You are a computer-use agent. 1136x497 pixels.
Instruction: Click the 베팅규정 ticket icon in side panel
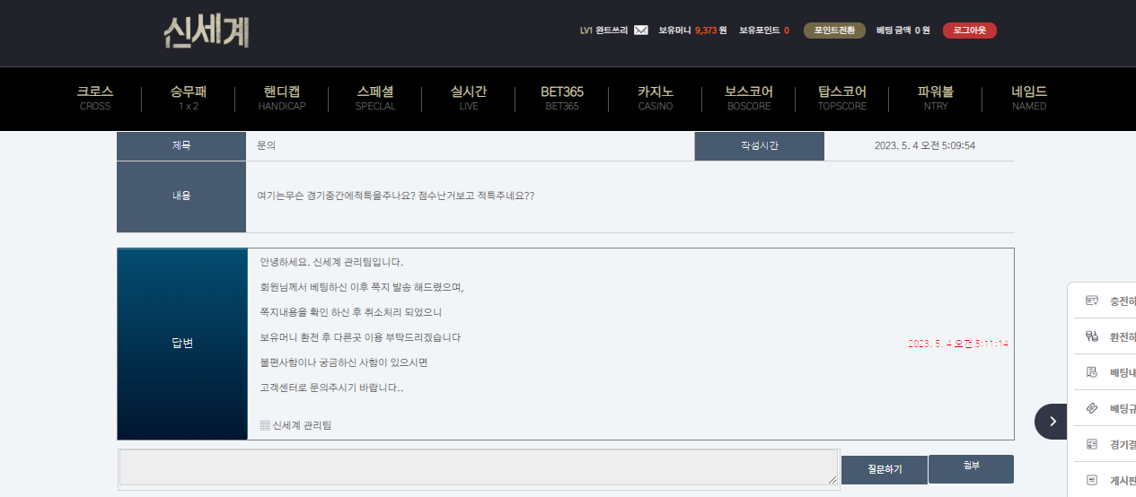pos(1092,408)
